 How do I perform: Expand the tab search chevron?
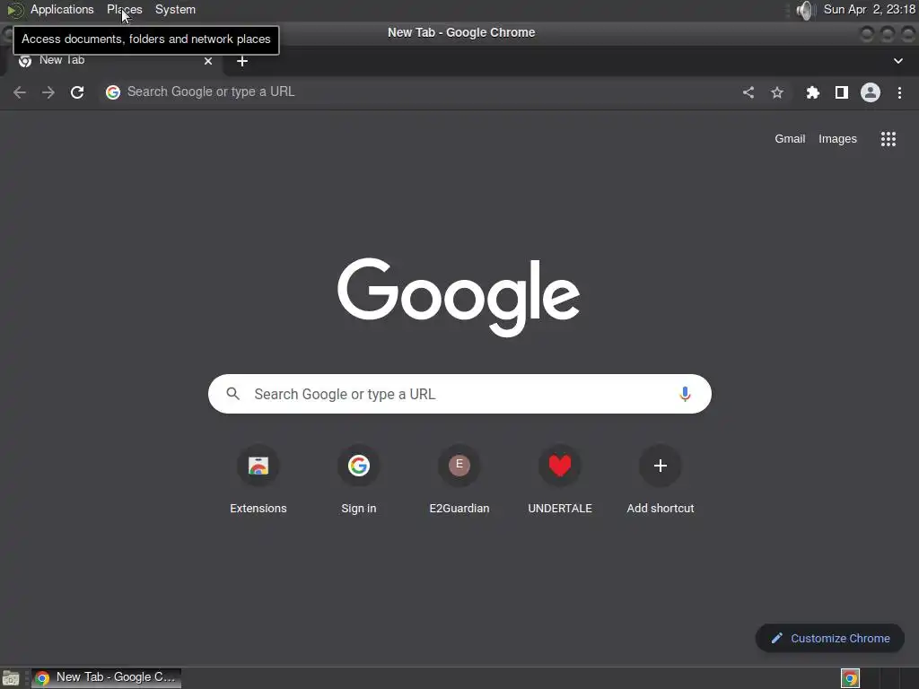tap(897, 61)
